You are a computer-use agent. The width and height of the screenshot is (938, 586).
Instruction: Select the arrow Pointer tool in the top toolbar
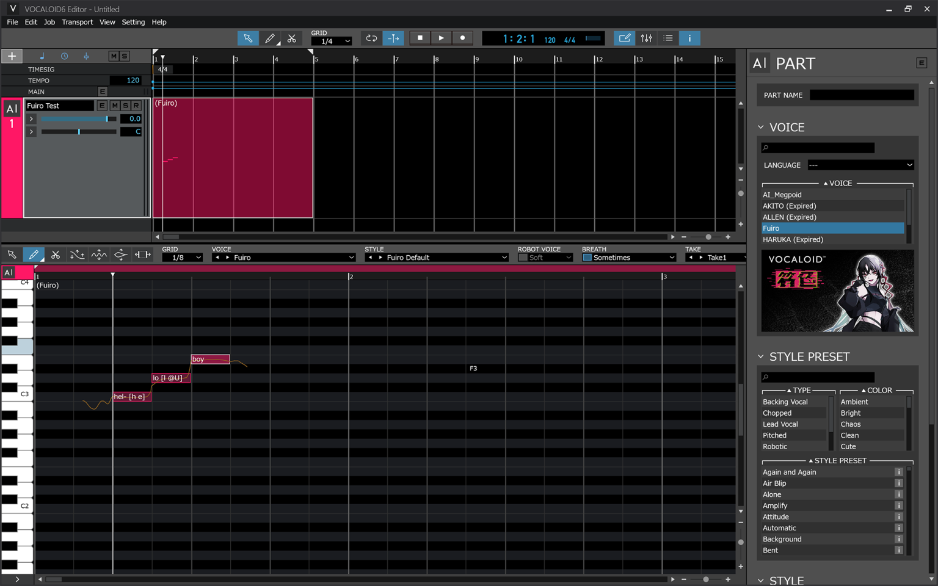tap(248, 38)
